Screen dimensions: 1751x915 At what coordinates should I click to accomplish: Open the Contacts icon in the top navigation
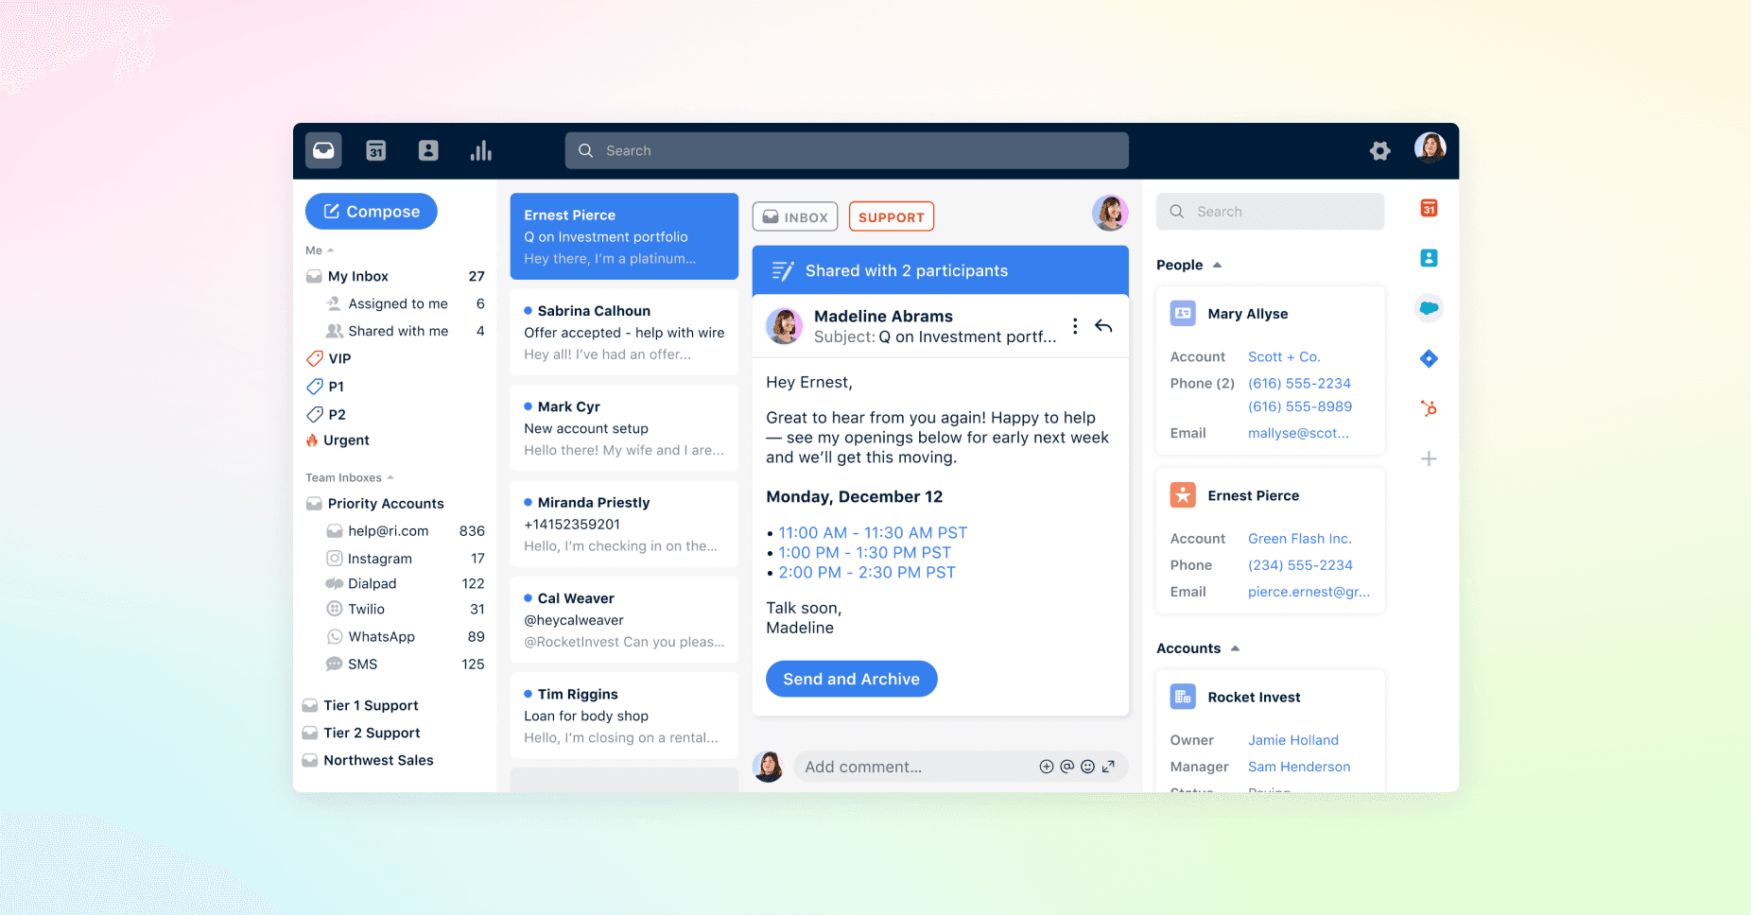pyautogui.click(x=428, y=150)
